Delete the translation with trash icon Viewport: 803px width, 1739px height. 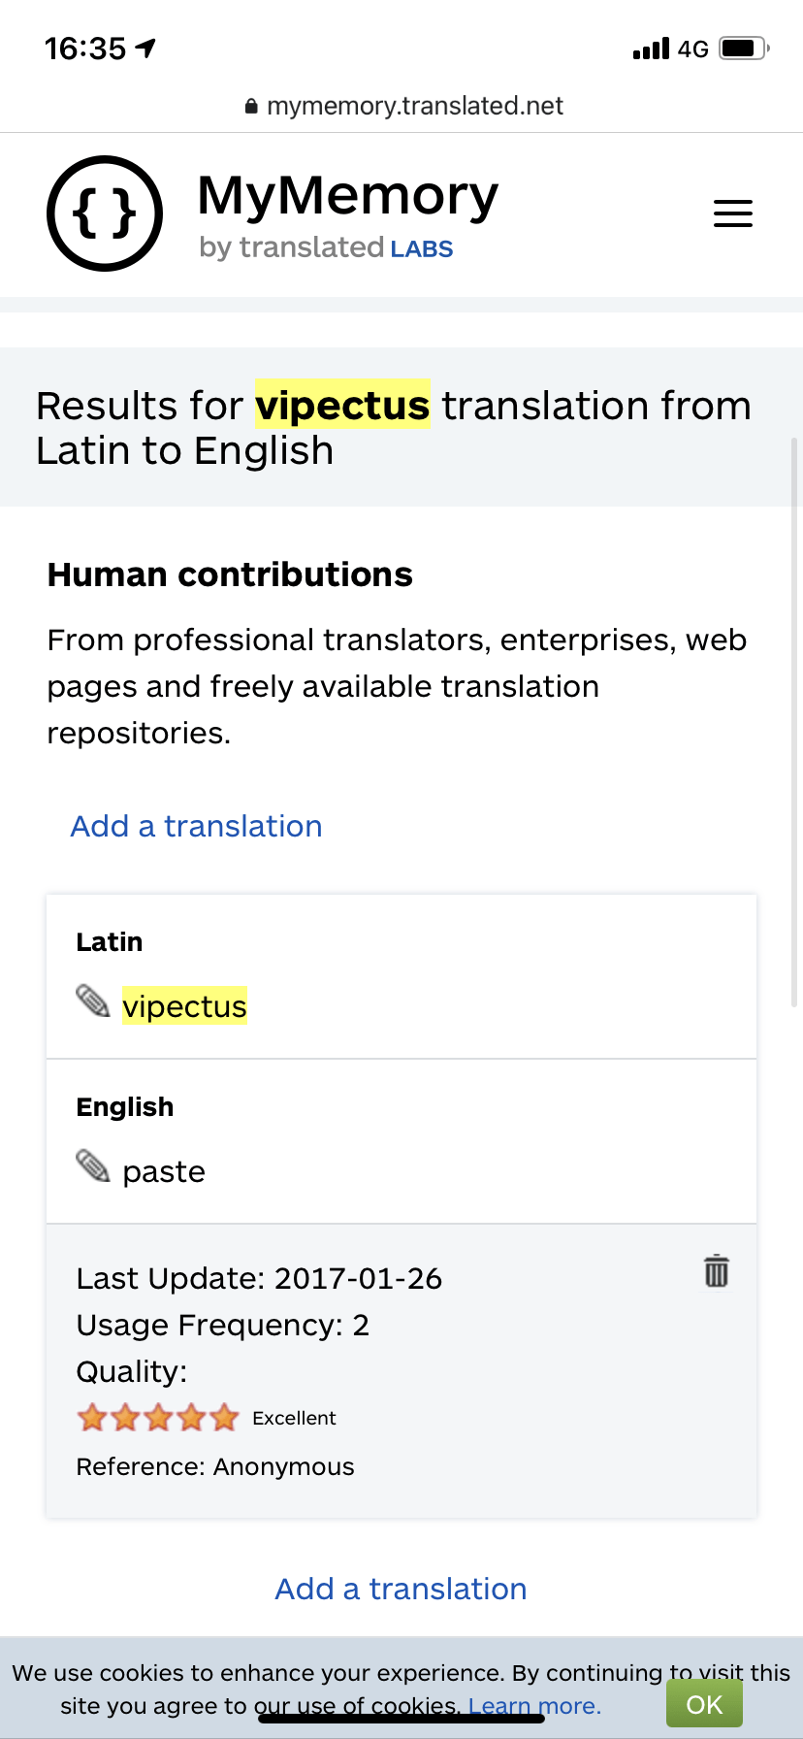pyautogui.click(x=717, y=1270)
